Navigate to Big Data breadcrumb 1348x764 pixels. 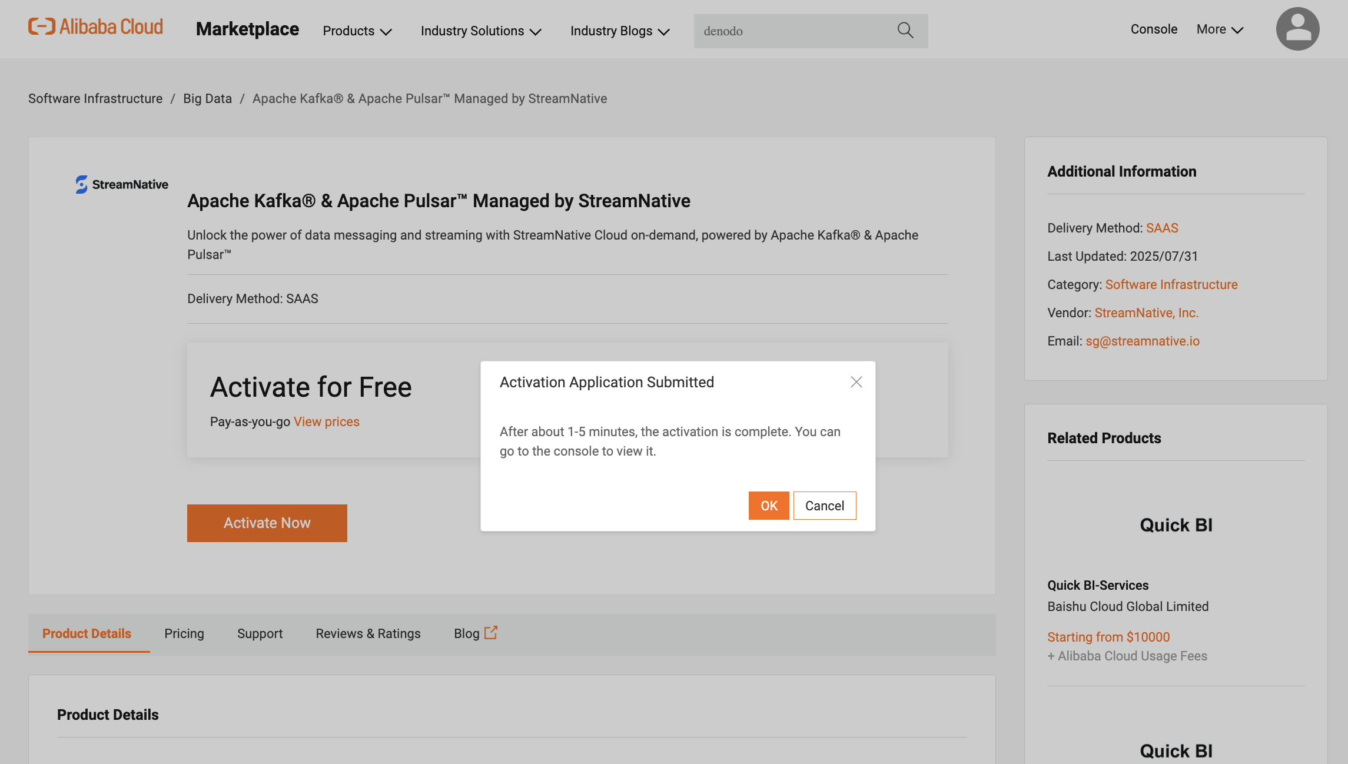207,98
